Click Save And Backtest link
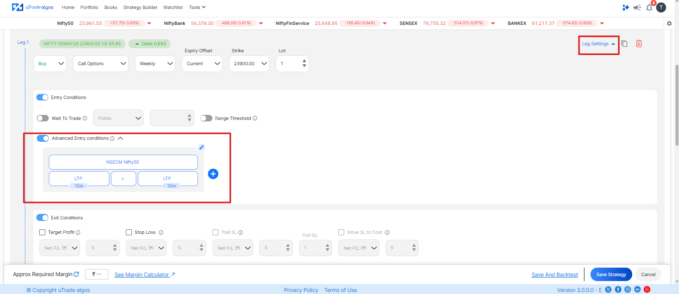The width and height of the screenshot is (679, 294). (x=555, y=275)
